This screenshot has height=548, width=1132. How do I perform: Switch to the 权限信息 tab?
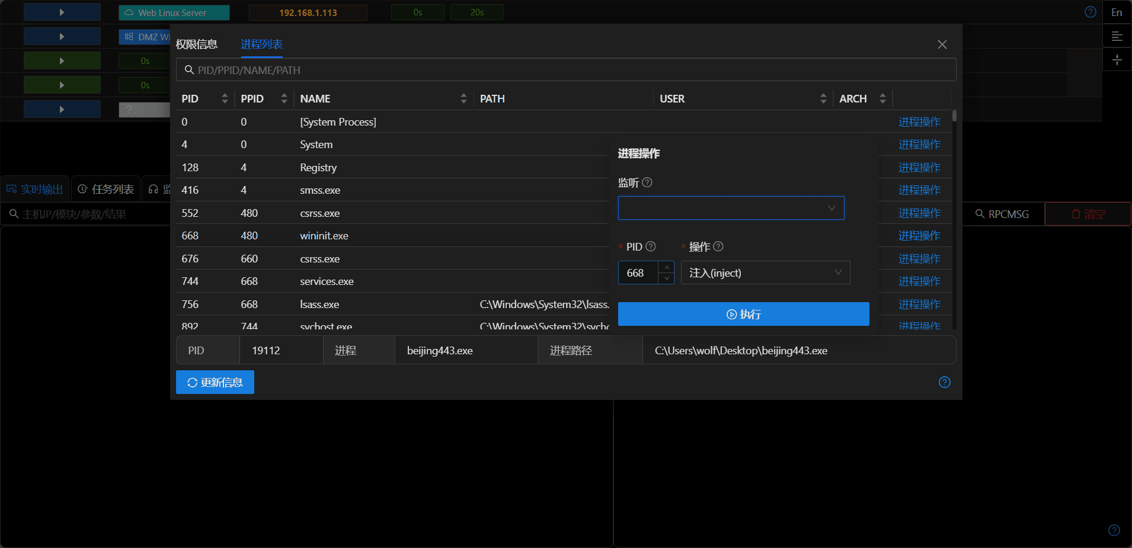click(197, 44)
